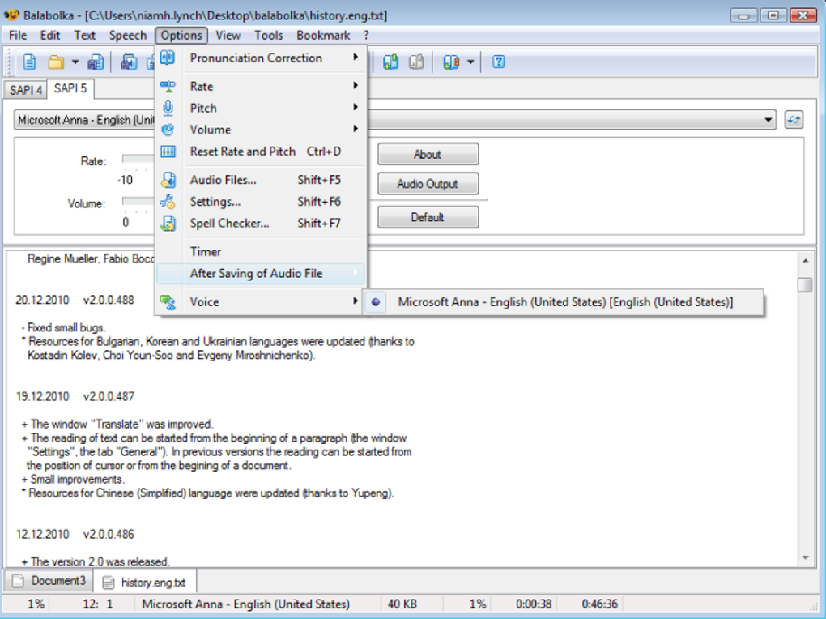This screenshot has width=826, height=619.
Task: Click the Save audio file toolbar icon
Action: 129,62
